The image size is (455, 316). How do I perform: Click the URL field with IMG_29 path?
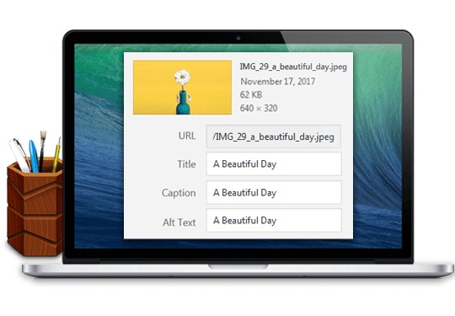(274, 137)
